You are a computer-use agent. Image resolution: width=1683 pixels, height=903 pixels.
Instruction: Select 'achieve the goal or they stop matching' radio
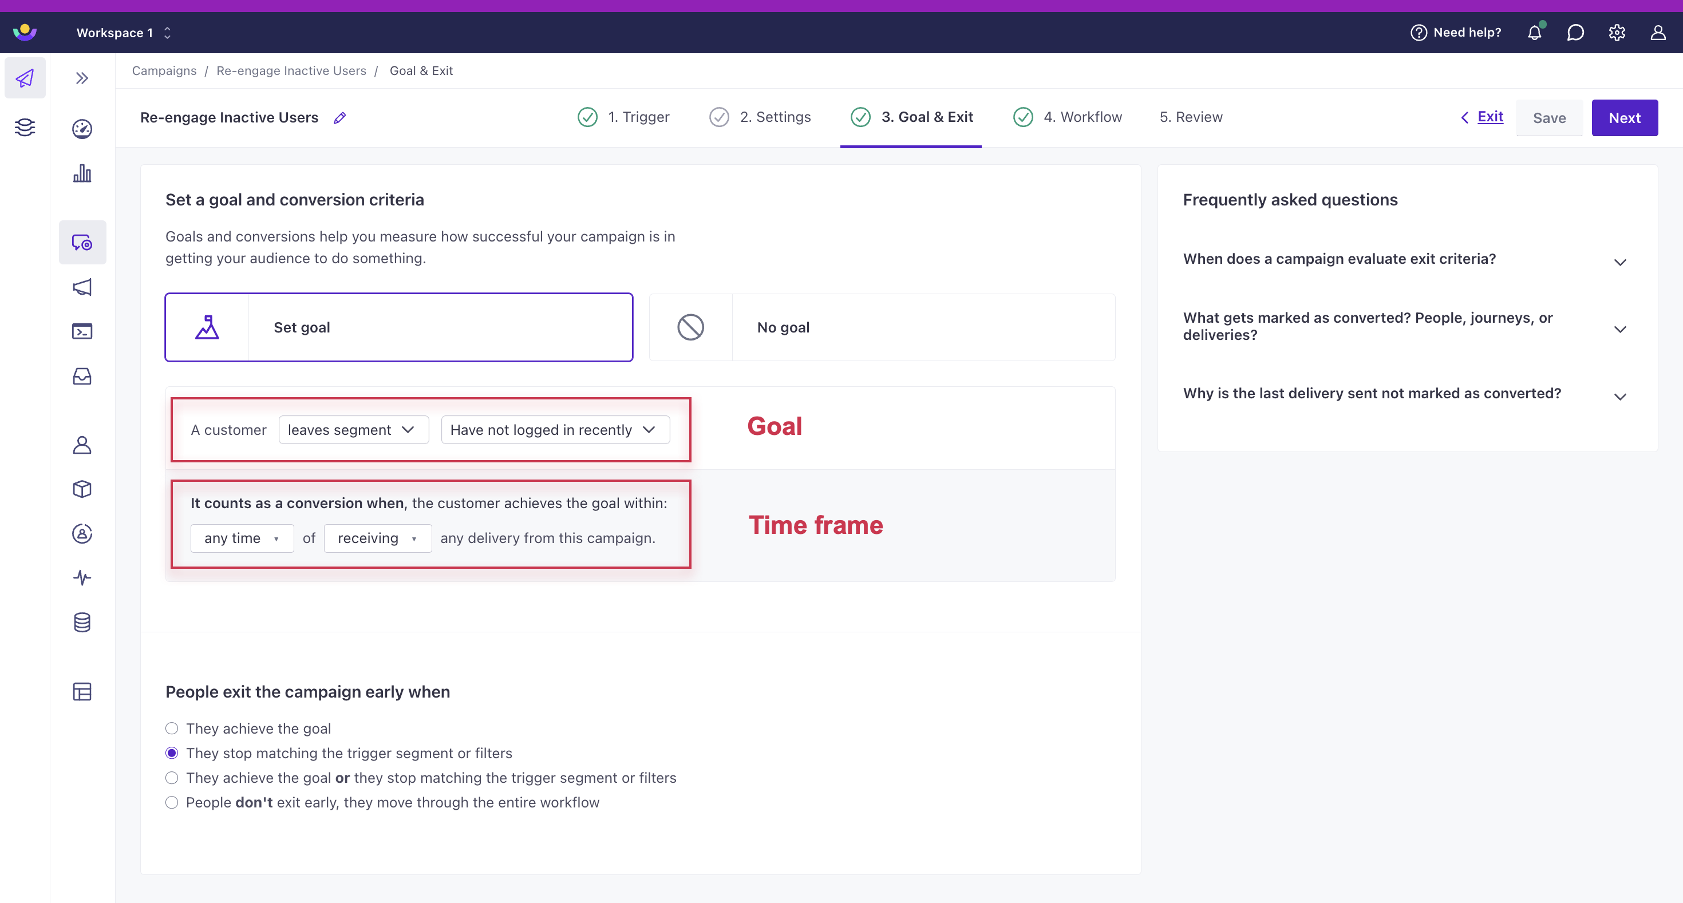pos(172,778)
